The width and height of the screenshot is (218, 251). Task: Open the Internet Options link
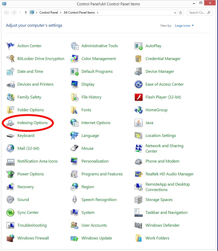click(96, 123)
